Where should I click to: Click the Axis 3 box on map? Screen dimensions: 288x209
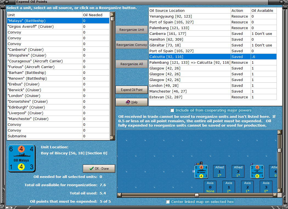pyautogui.click(x=266, y=187)
